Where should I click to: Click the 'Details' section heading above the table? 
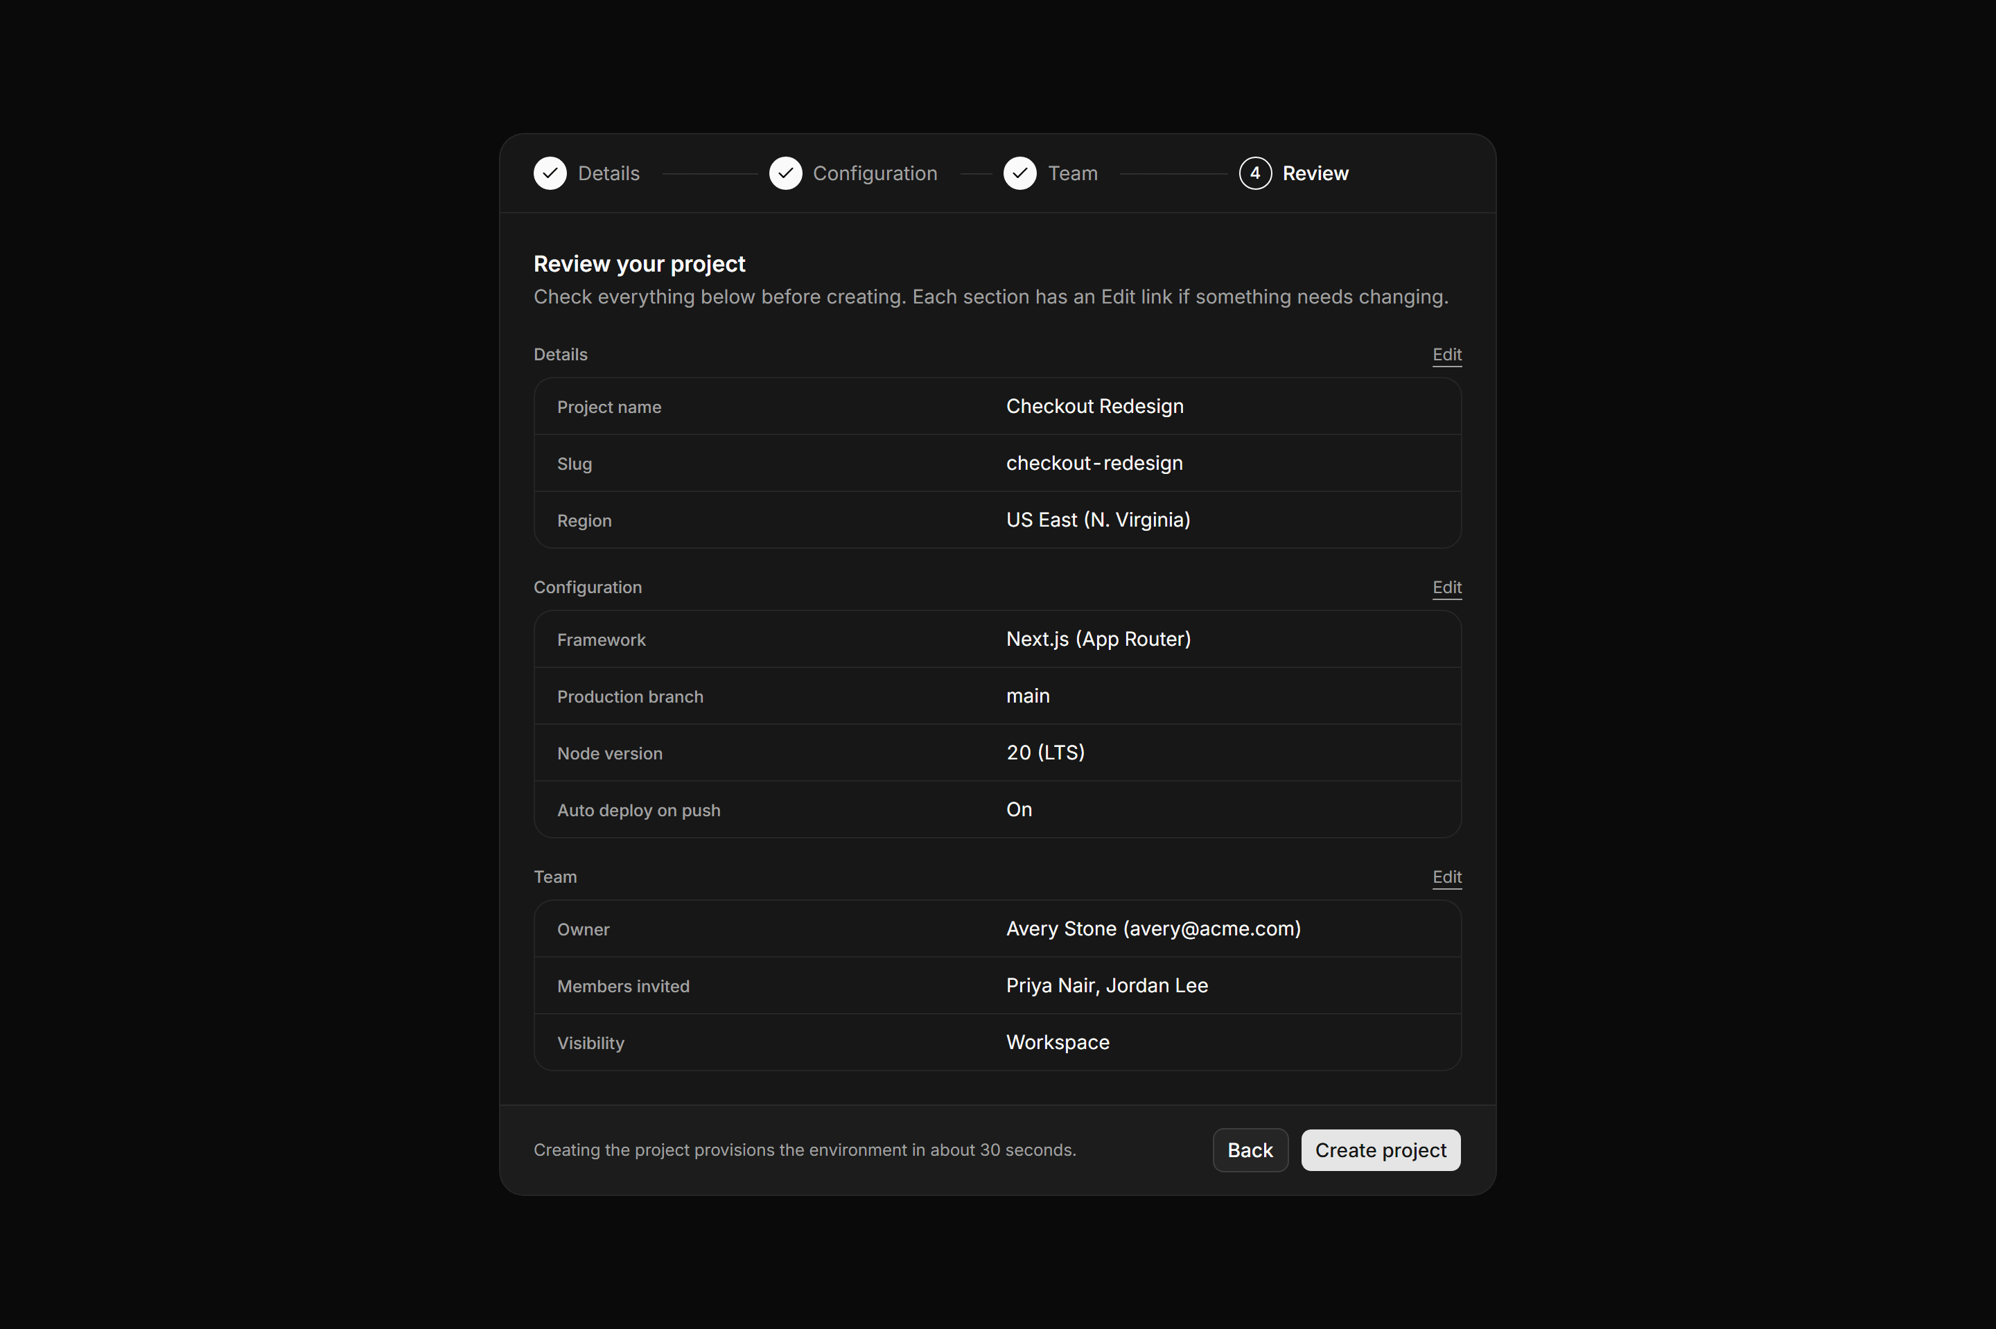coord(560,355)
